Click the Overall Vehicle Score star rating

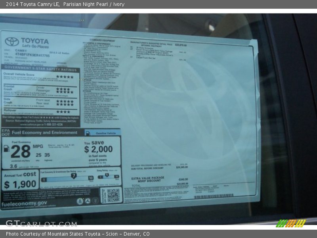[65, 77]
